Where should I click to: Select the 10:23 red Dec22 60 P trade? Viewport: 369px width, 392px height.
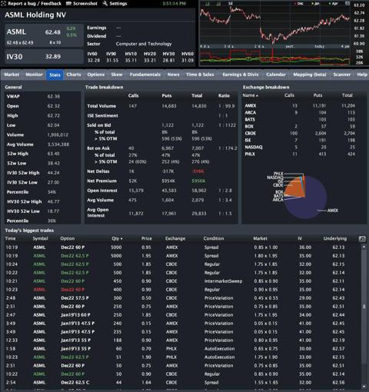coord(181,290)
